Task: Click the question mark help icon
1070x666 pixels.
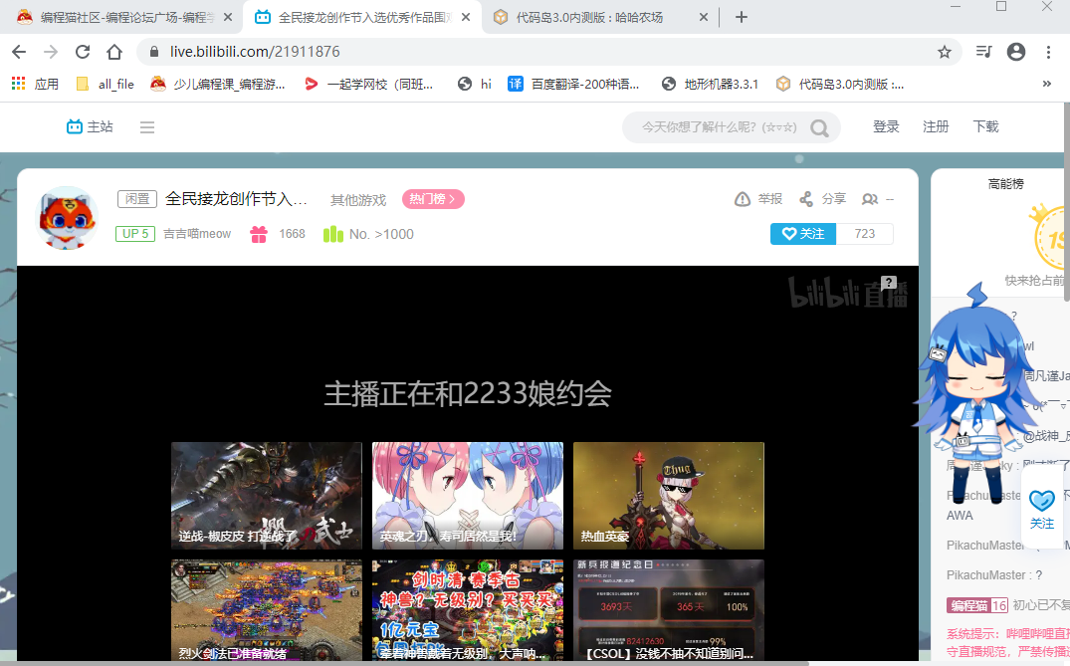Action: [x=889, y=283]
